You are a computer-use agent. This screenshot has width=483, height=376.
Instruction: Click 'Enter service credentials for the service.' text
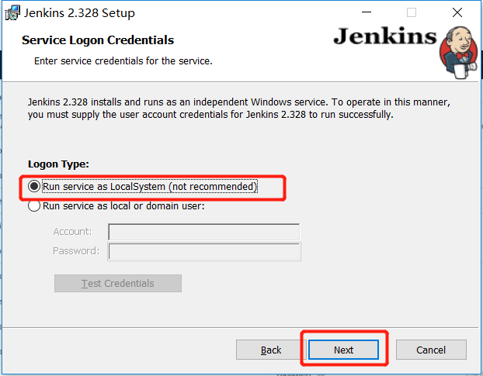click(x=123, y=61)
